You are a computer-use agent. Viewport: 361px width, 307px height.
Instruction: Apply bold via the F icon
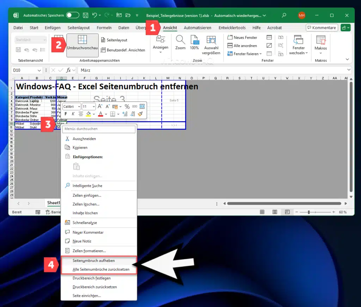pos(65,114)
